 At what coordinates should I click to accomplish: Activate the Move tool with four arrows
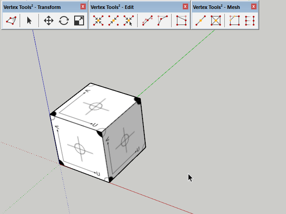[x=48, y=21]
